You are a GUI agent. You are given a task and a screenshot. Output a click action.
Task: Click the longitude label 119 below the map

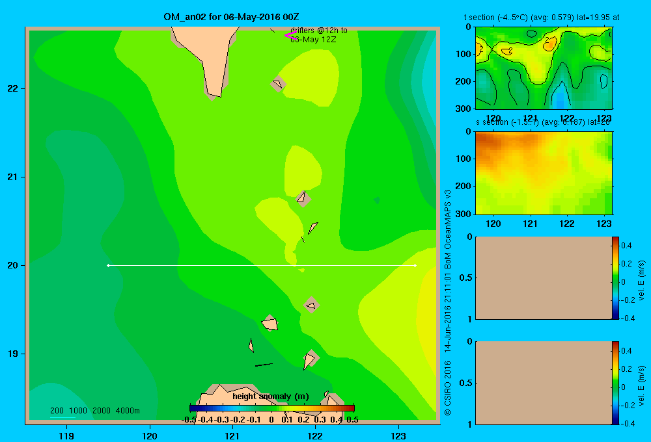(x=66, y=435)
